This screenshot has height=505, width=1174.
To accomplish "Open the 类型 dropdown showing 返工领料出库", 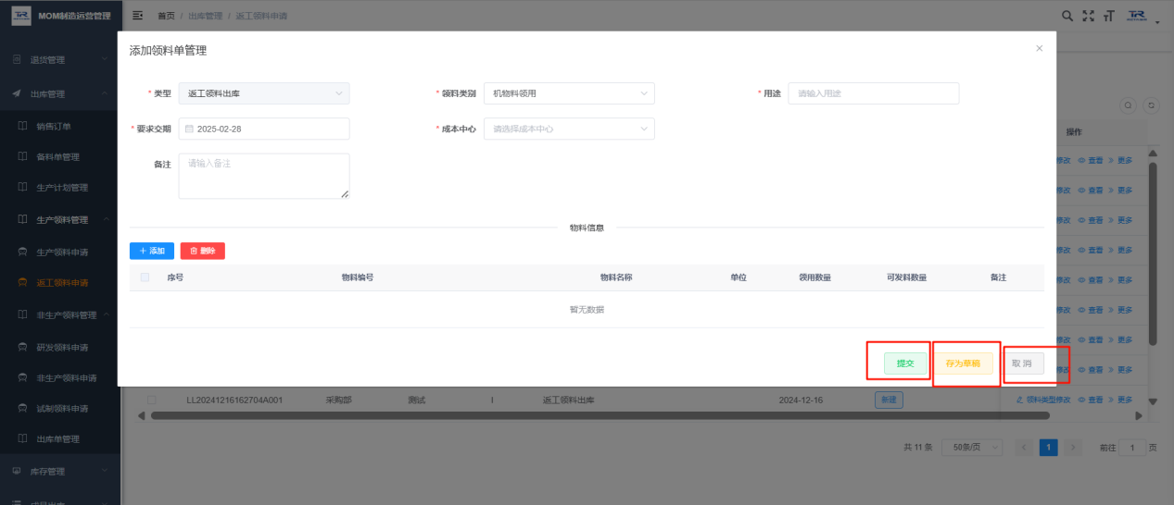I will tap(264, 93).
